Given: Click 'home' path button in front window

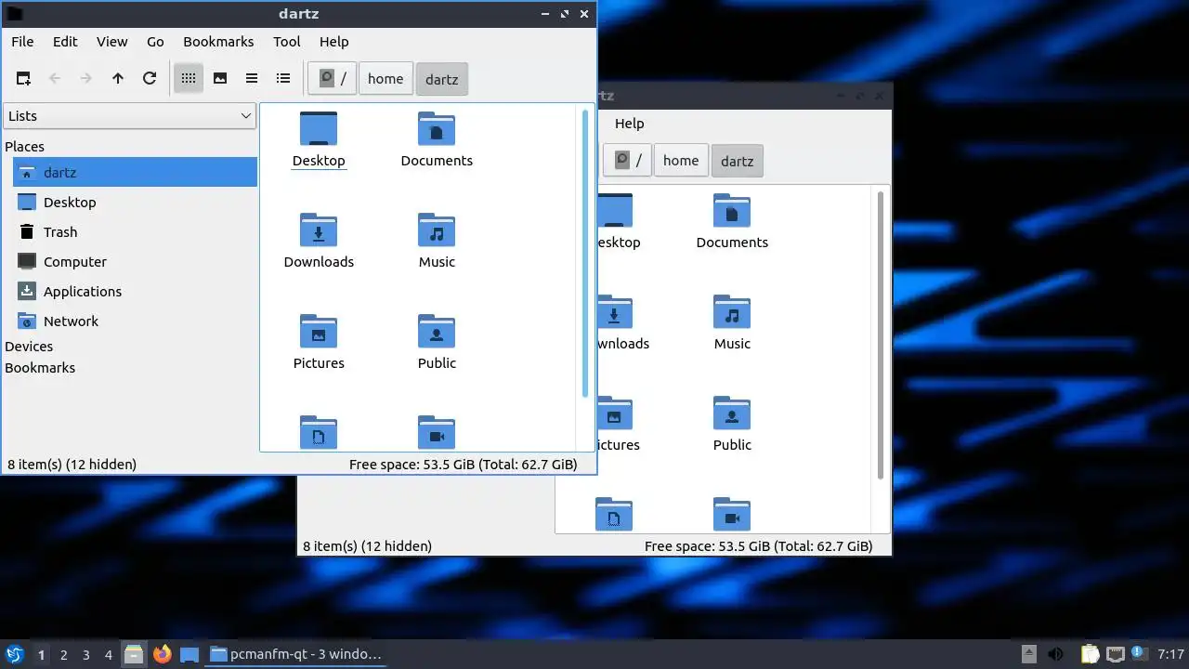Looking at the screenshot, I should point(385,79).
